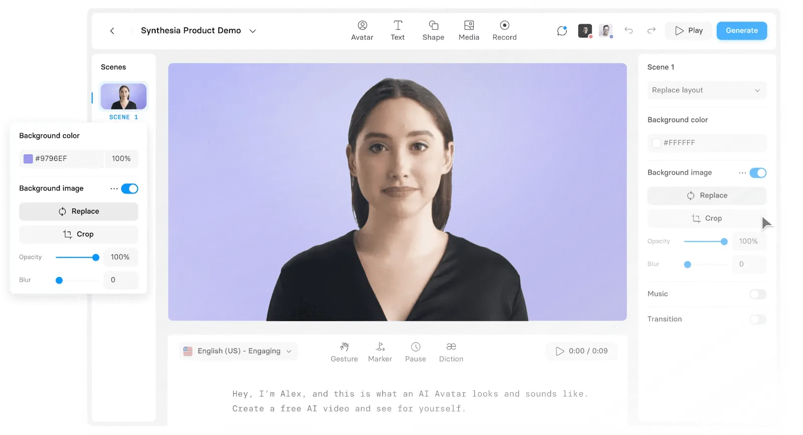Open the Replace layout dropdown
This screenshot has height=435, width=803.
(x=707, y=90)
